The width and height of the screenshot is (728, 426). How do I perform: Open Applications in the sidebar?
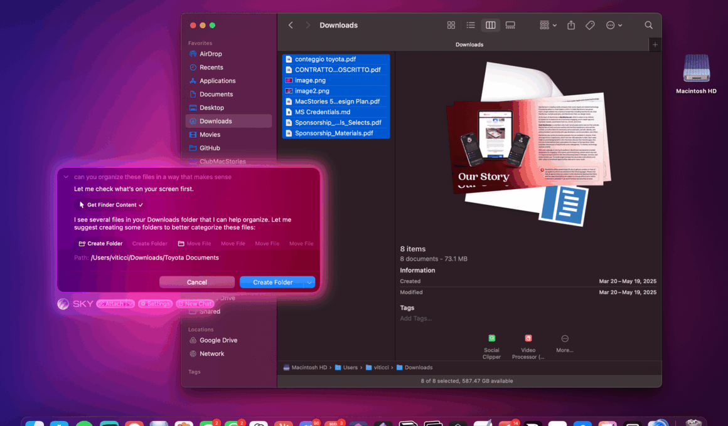pos(228,81)
